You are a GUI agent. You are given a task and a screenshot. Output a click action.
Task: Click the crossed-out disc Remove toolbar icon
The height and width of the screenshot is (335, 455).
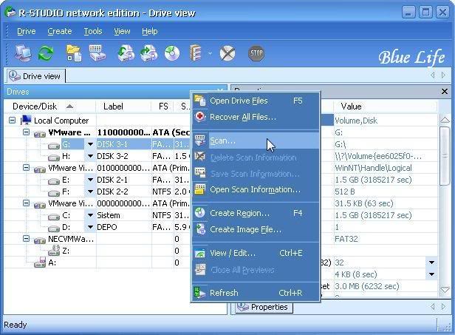tap(227, 53)
